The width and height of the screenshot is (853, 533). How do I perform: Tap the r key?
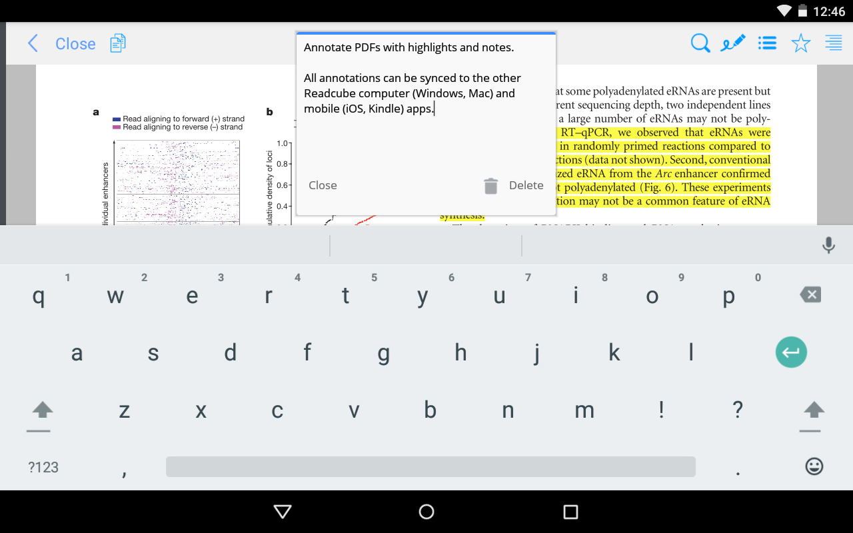pos(269,294)
